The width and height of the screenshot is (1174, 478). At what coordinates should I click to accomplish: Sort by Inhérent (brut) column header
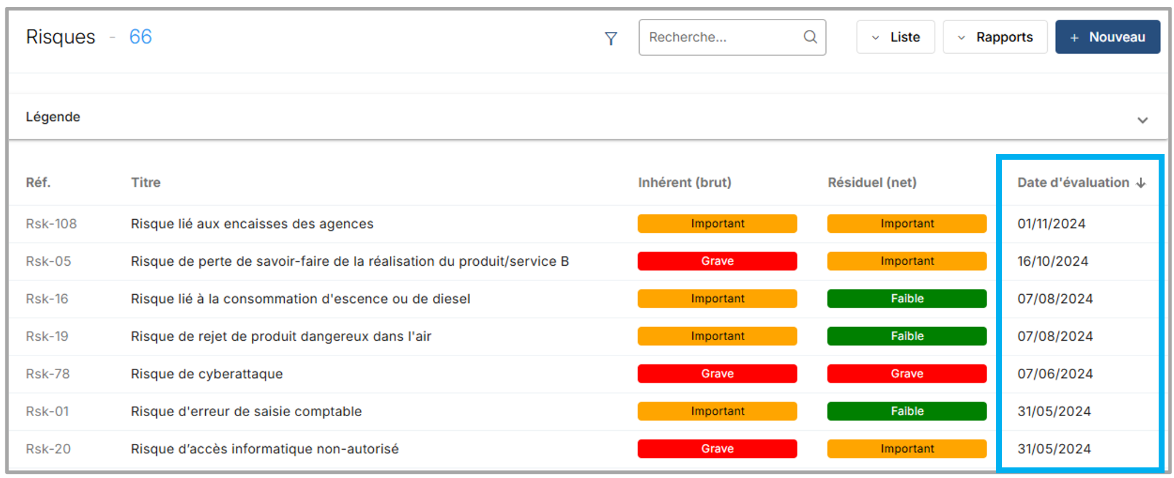click(684, 183)
